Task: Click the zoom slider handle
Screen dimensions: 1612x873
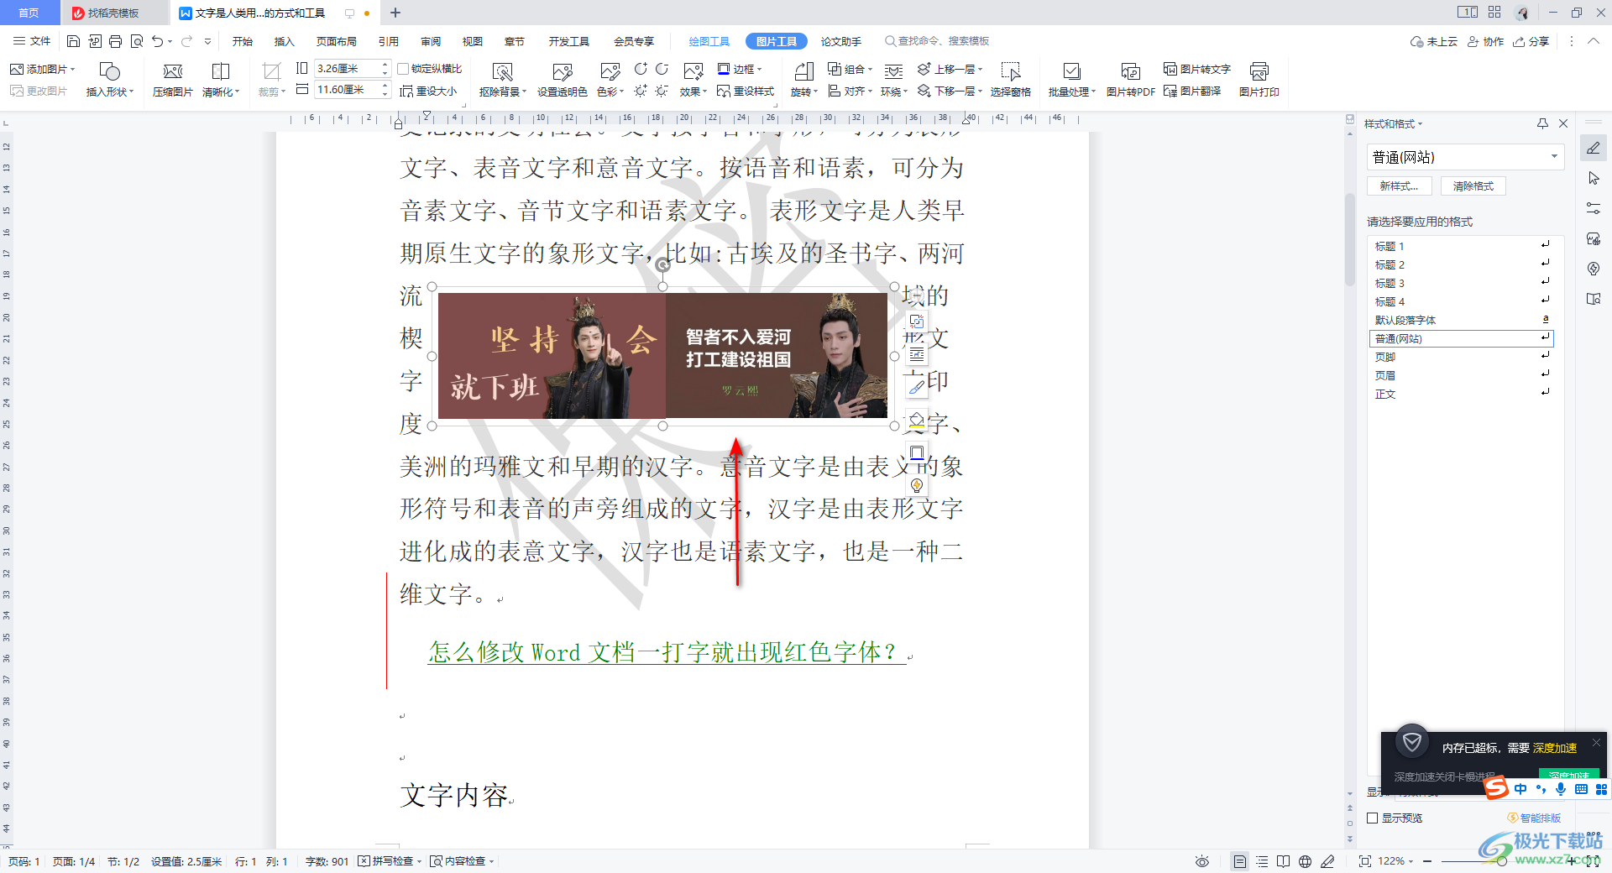Action: click(1502, 861)
